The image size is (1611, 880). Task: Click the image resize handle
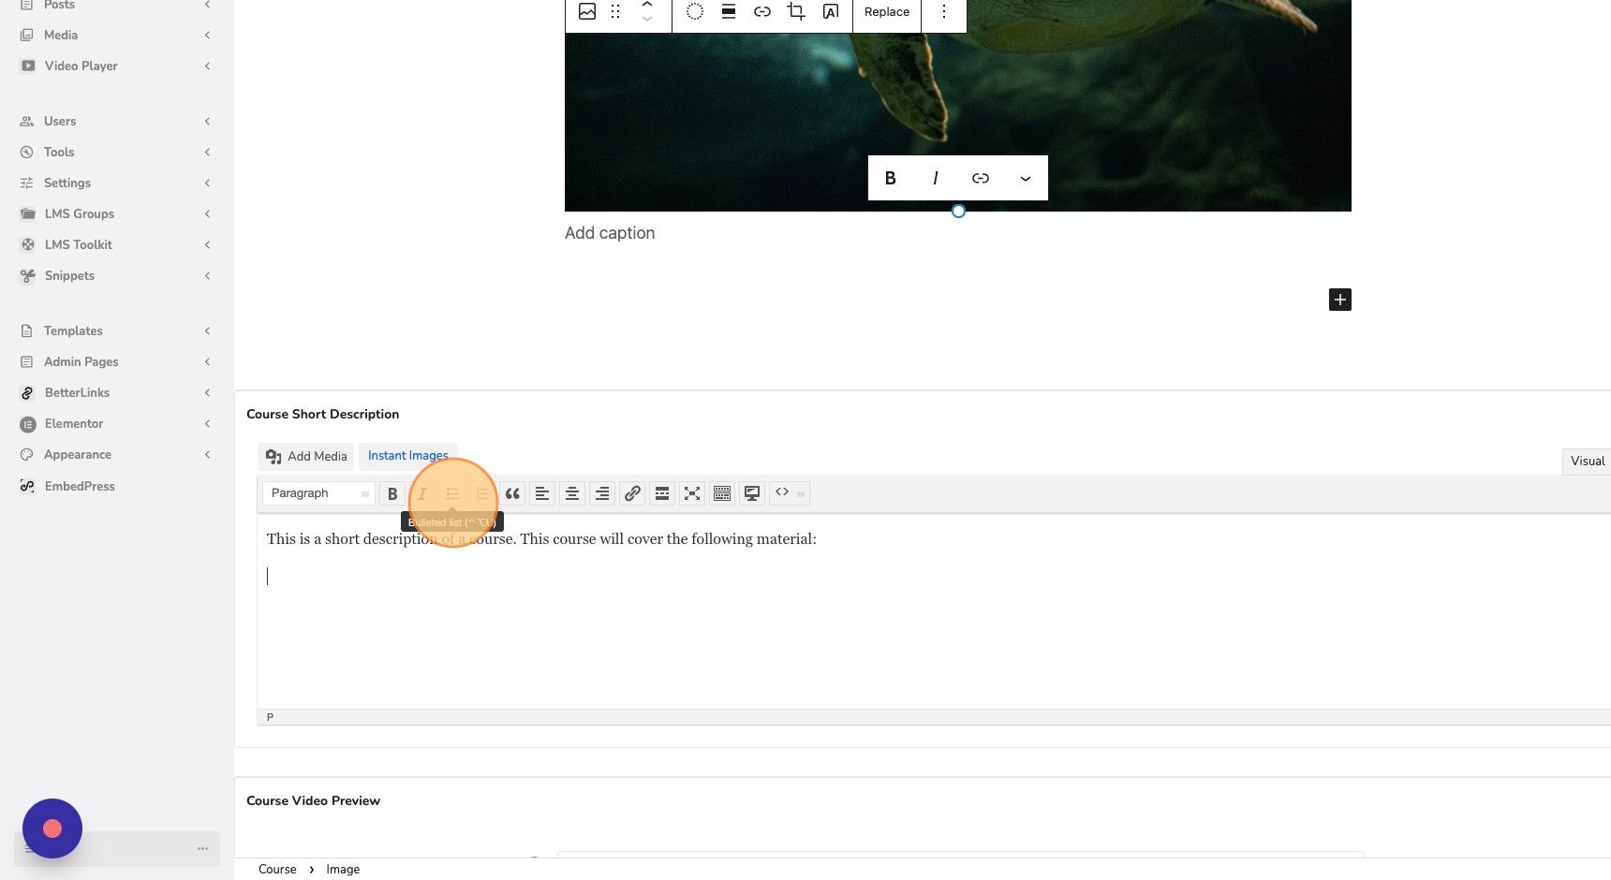pyautogui.click(x=958, y=212)
